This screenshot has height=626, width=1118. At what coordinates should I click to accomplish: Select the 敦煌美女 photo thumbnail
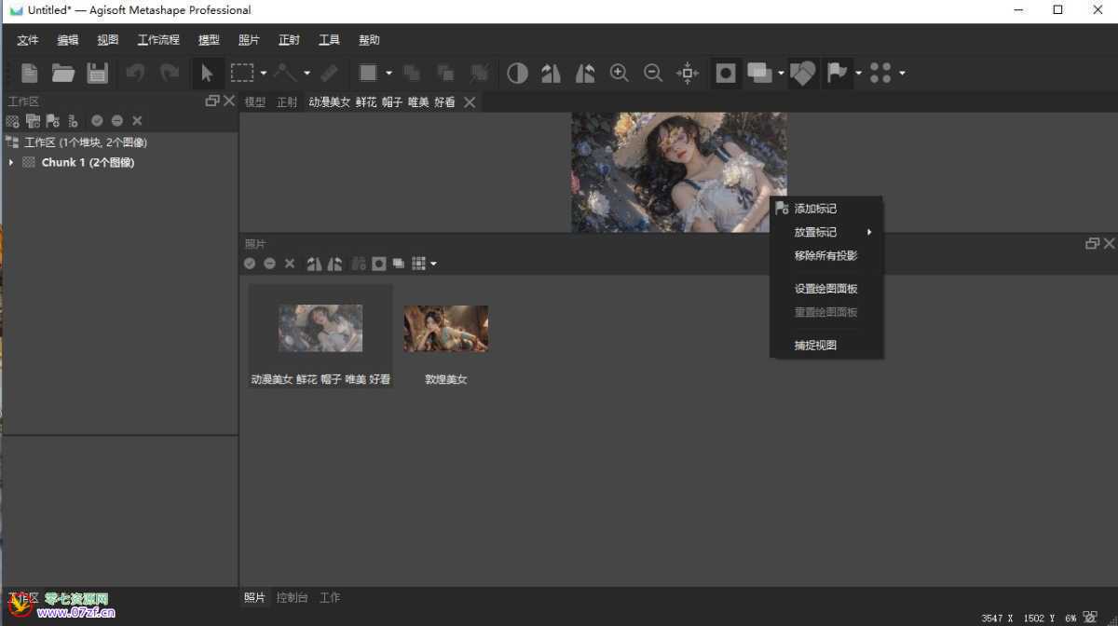[x=445, y=328]
